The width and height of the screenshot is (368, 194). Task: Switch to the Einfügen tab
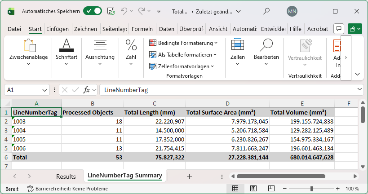pos(58,29)
